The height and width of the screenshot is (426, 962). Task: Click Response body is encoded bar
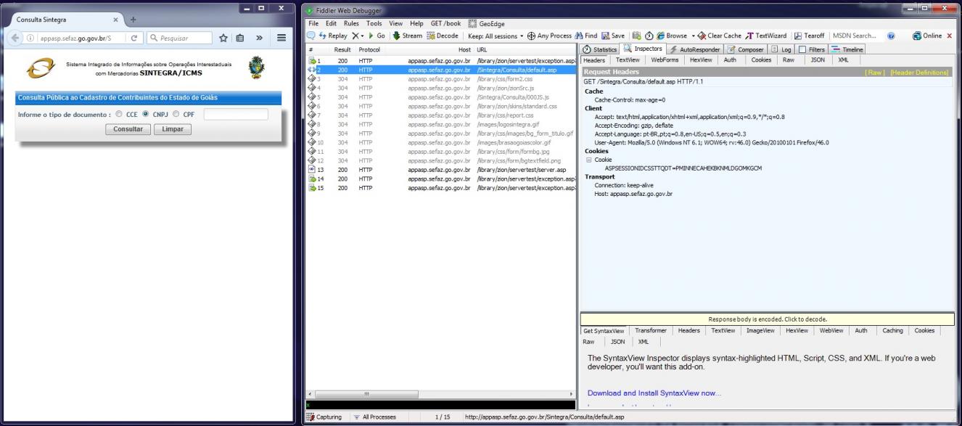[768, 319]
